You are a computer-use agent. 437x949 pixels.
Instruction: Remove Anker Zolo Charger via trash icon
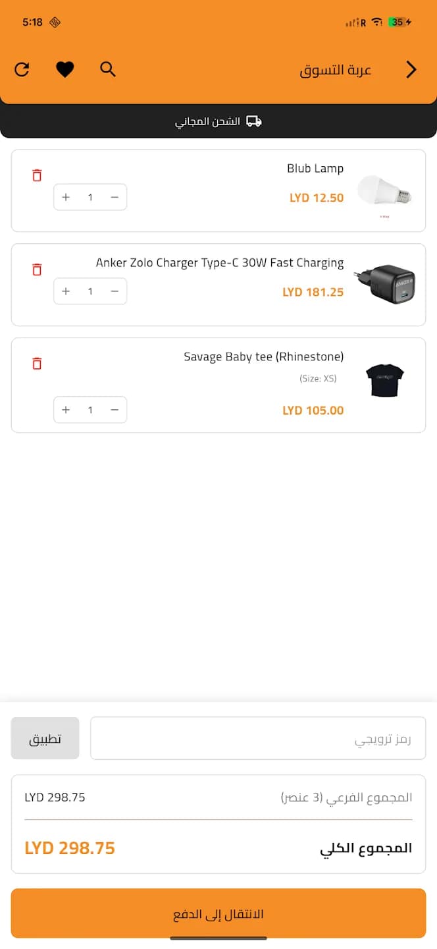click(x=37, y=270)
